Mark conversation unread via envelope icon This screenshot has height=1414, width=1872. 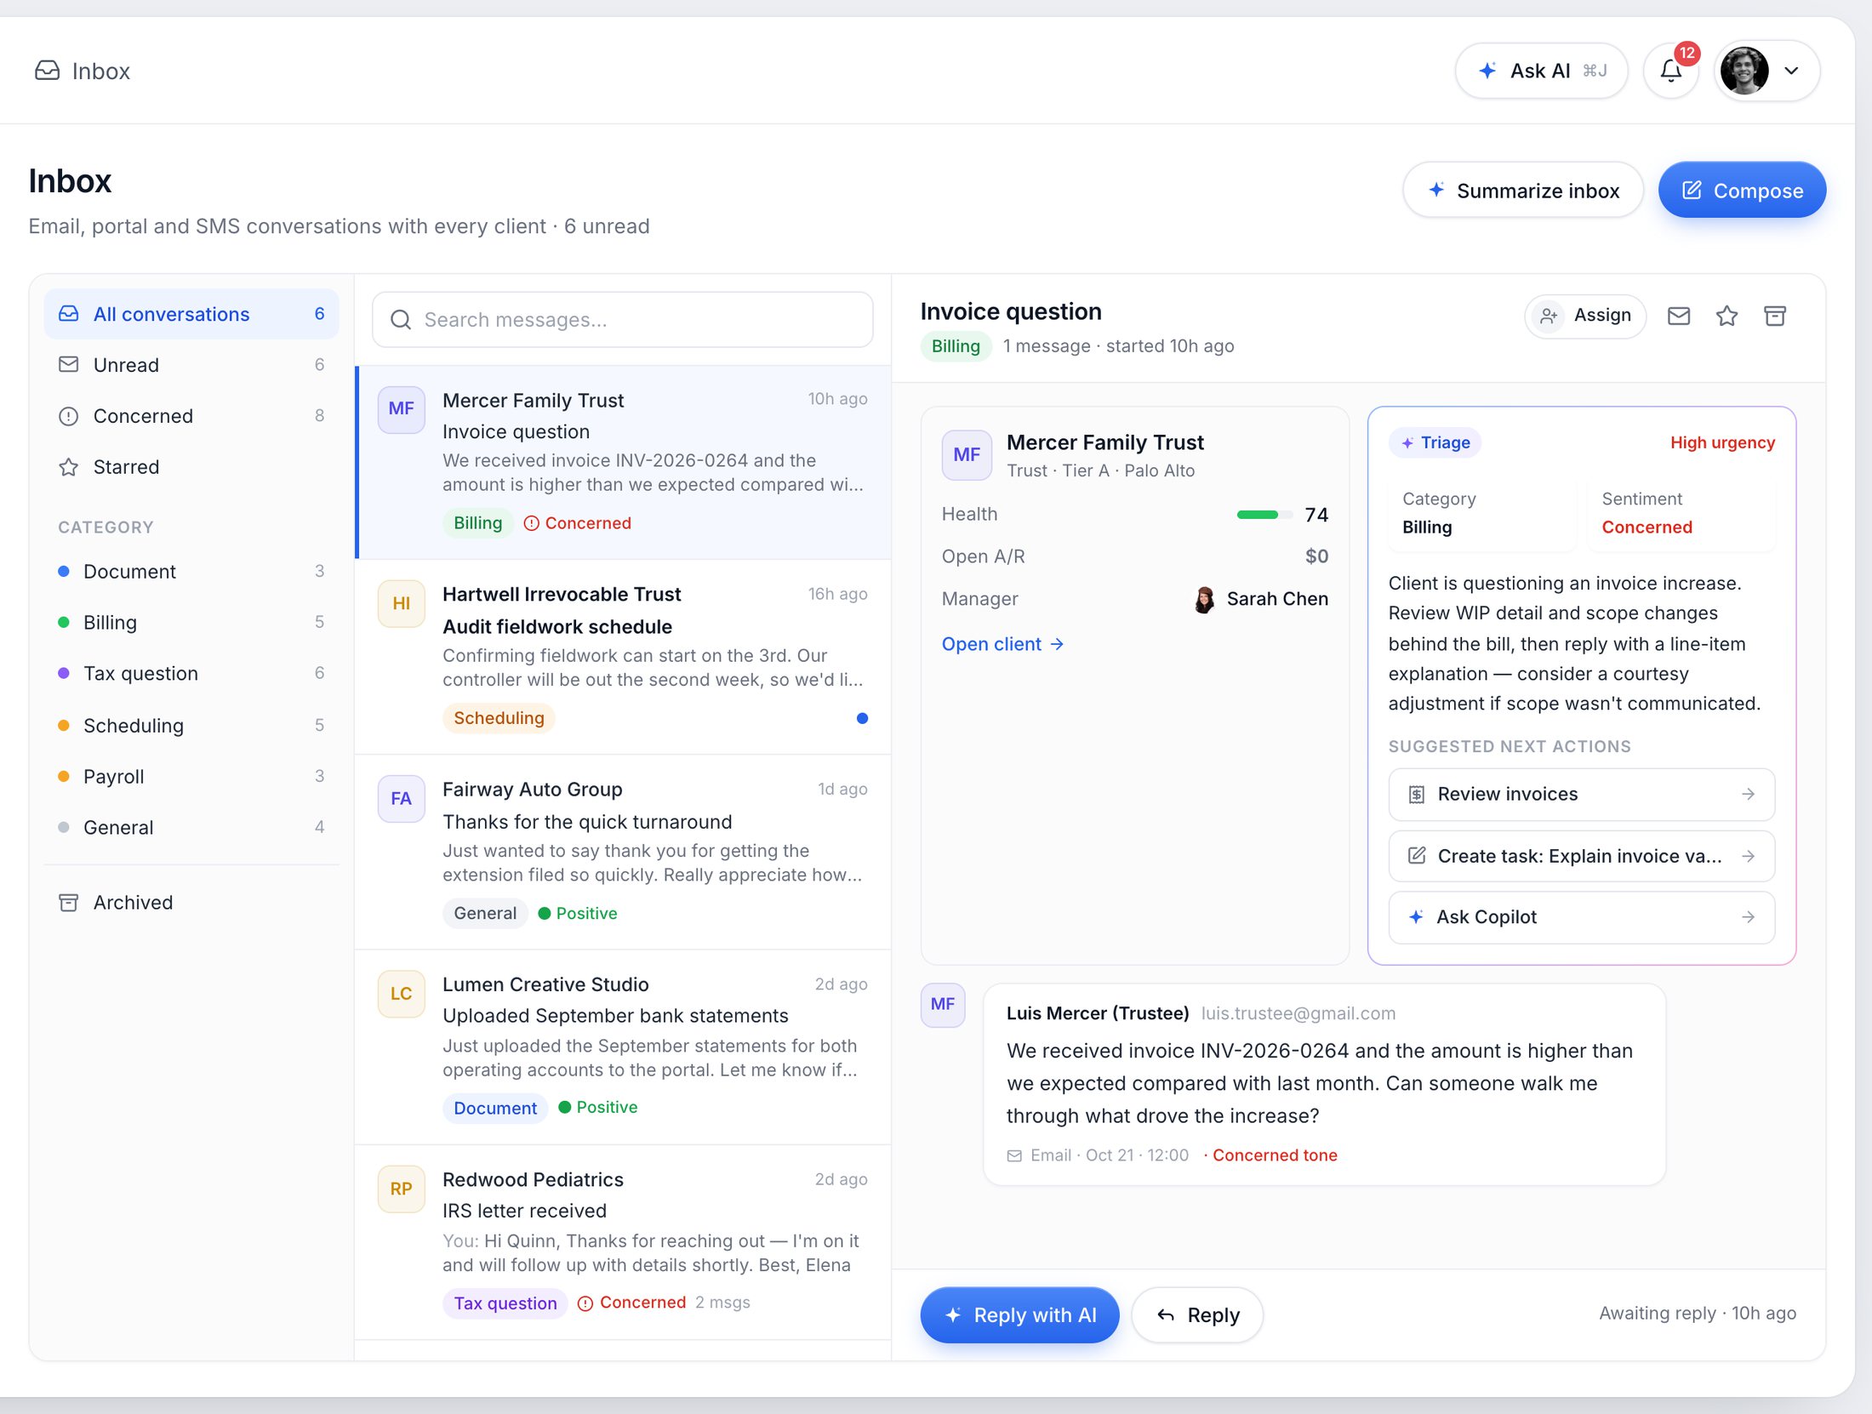(1678, 316)
